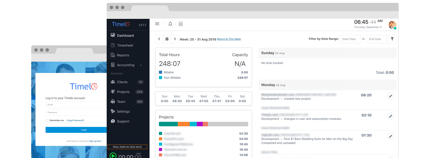Viewport: 429px width, 158px height.
Task: Open Reports in the sidebar
Action: pyautogui.click(x=123, y=55)
